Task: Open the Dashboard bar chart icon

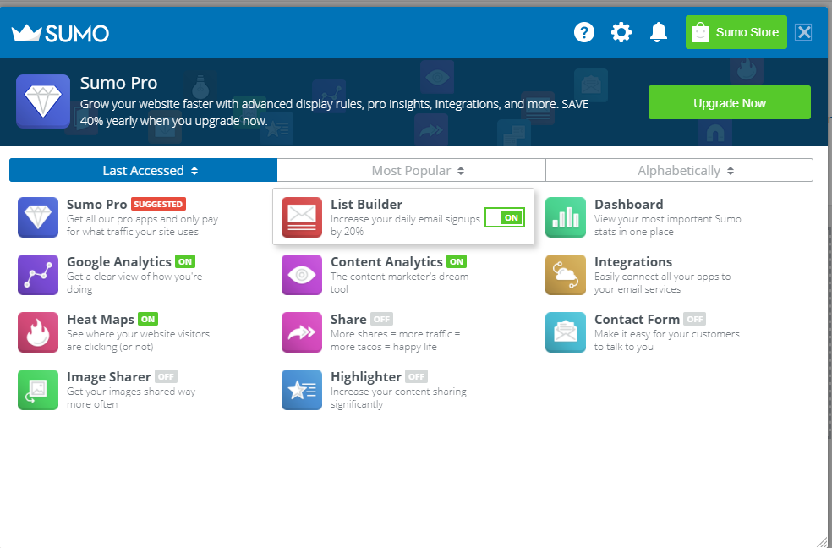Action: pyautogui.click(x=566, y=217)
